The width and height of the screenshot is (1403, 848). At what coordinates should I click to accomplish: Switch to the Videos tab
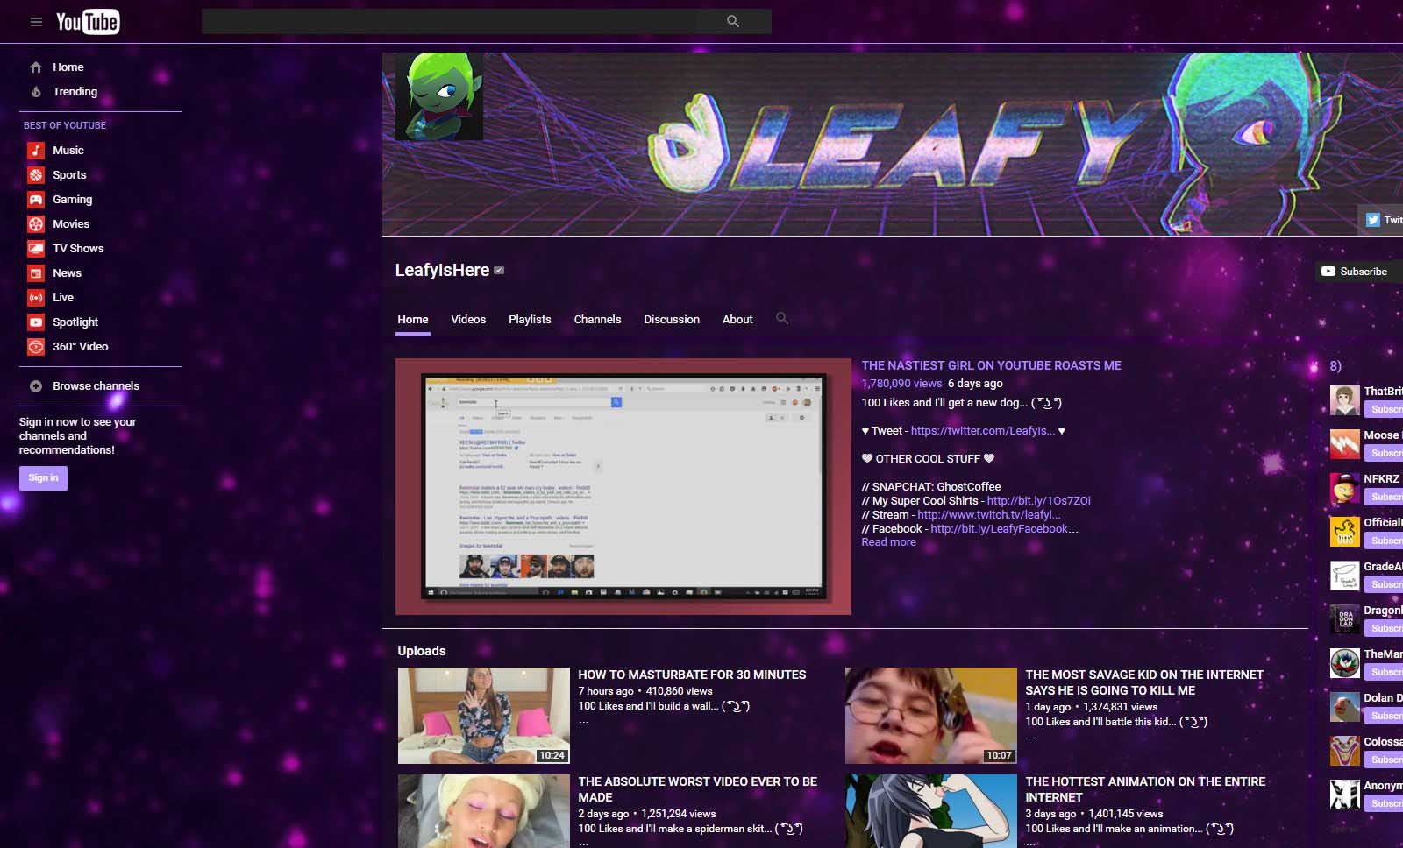468,320
